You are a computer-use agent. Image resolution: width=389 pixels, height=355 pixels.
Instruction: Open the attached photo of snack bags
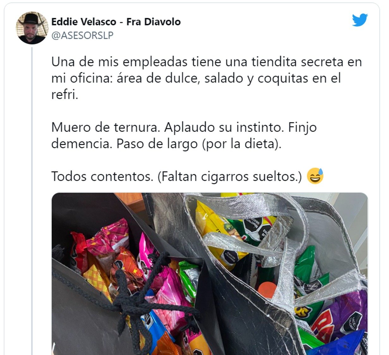pos(210,274)
